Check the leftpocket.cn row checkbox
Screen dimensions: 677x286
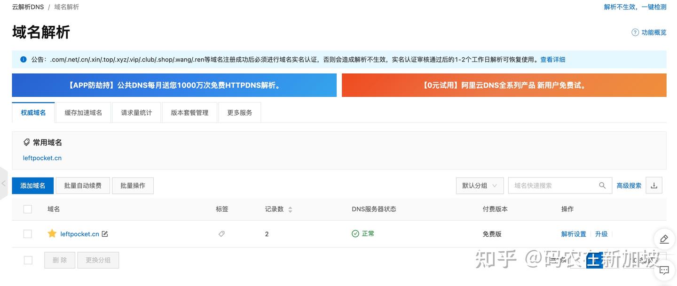tap(28, 234)
